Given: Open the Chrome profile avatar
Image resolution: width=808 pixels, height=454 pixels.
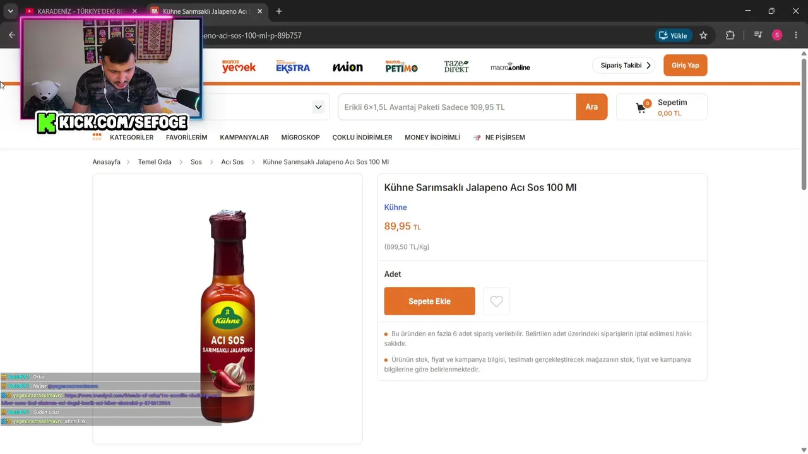Looking at the screenshot, I should pos(777,35).
